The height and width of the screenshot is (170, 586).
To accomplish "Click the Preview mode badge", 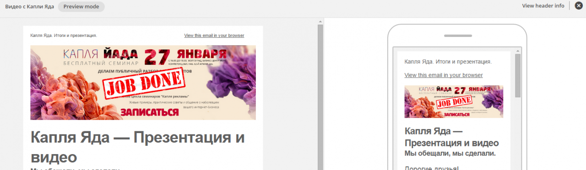I will [x=81, y=6].
